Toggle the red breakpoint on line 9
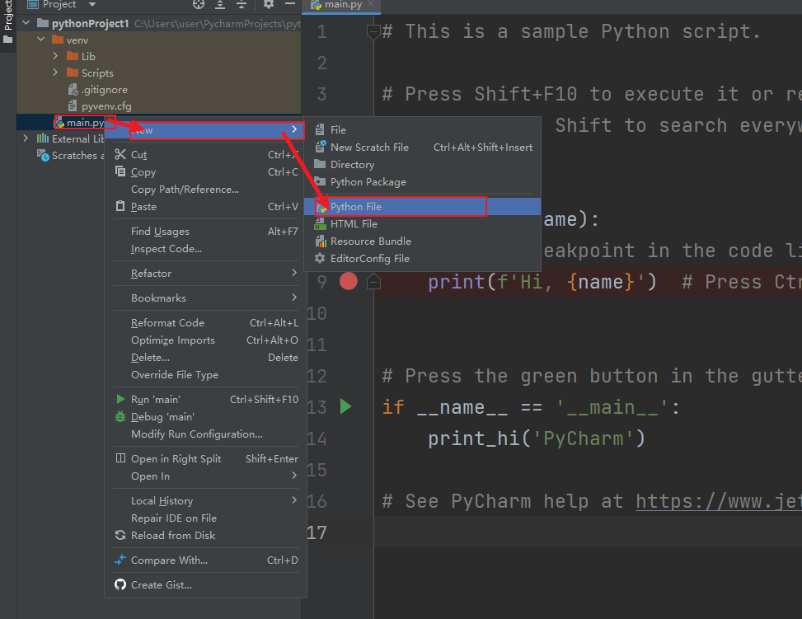The height and width of the screenshot is (619, 802). (348, 281)
